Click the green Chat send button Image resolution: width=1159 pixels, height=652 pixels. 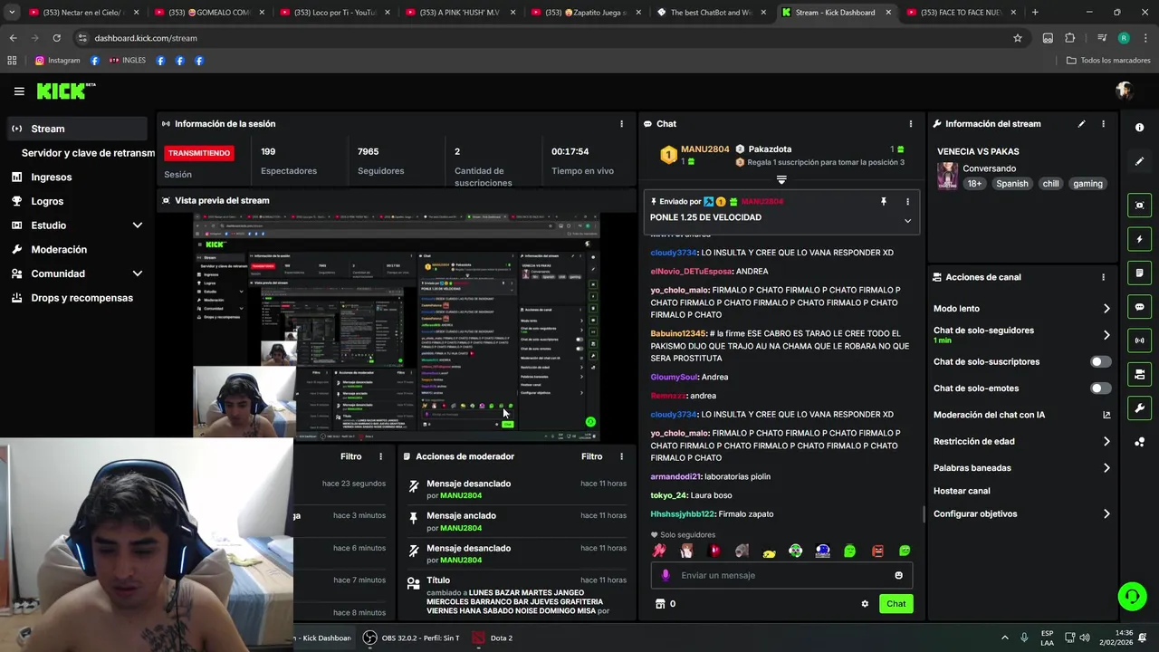(896, 604)
